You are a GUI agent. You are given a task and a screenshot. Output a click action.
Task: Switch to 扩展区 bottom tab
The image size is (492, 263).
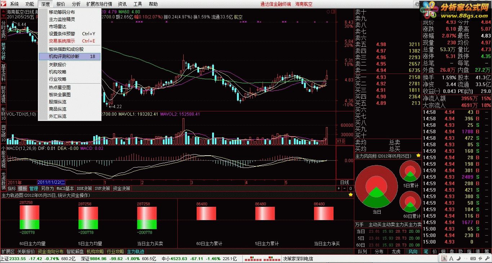pyautogui.click(x=8, y=251)
